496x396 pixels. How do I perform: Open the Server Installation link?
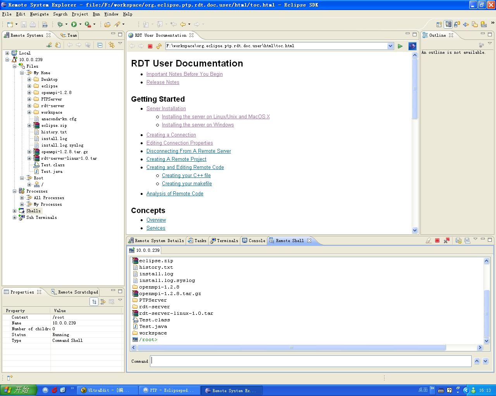pos(166,109)
